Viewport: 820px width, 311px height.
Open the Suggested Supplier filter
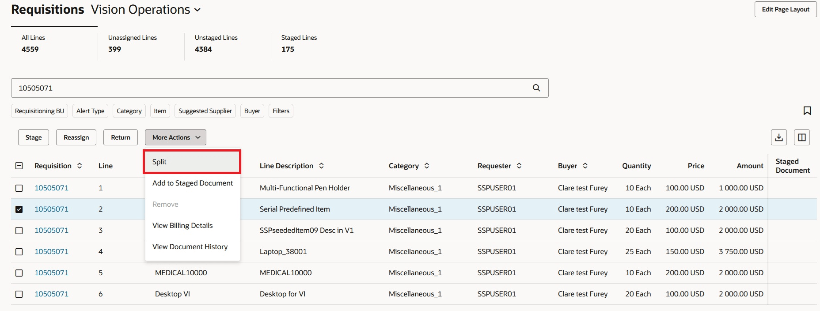tap(205, 111)
